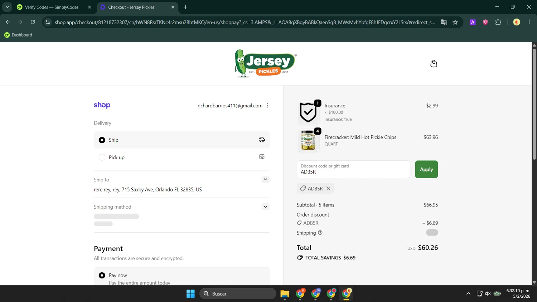Image resolution: width=537 pixels, height=302 pixels.
Task: Click the translate page icon
Action: [x=444, y=22]
